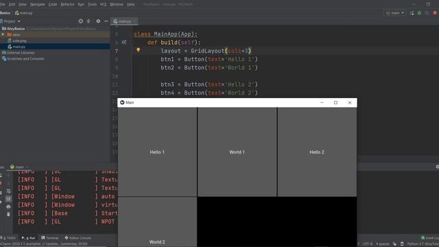Open the Run menu
Image resolution: width=439 pixels, height=247 pixels.
coord(81,4)
